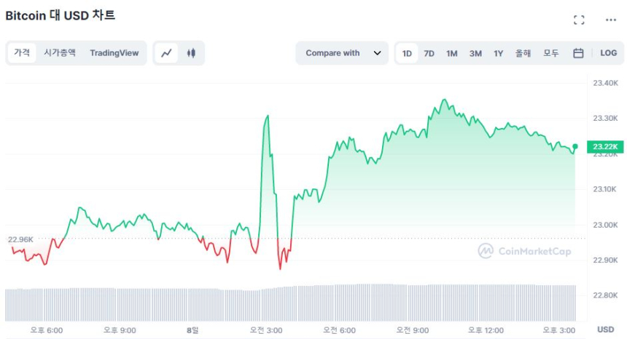Click the volume bars at chart bottom
This screenshot has width=627, height=339.
click(x=292, y=303)
